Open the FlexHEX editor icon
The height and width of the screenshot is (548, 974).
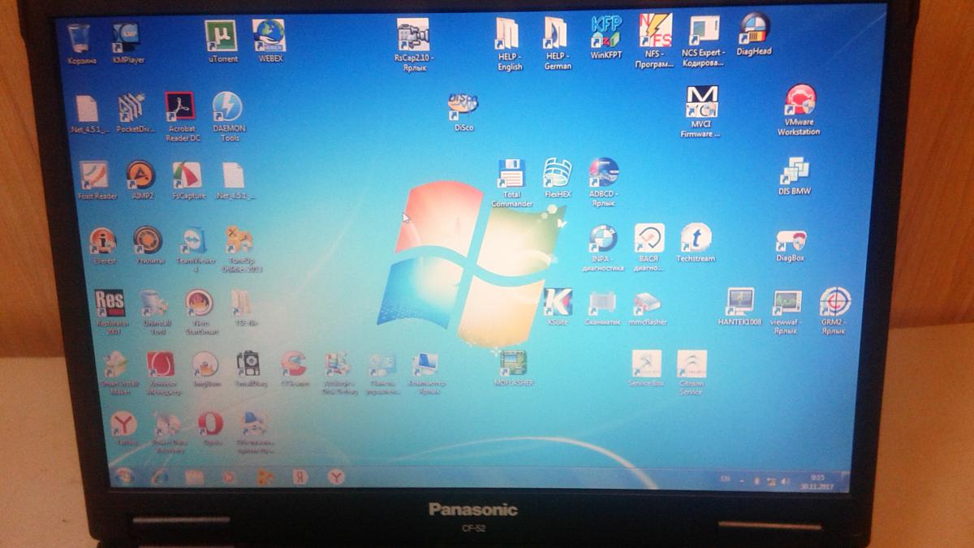[558, 174]
